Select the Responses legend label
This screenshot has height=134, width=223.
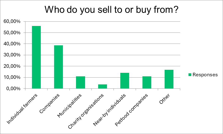click(205, 75)
